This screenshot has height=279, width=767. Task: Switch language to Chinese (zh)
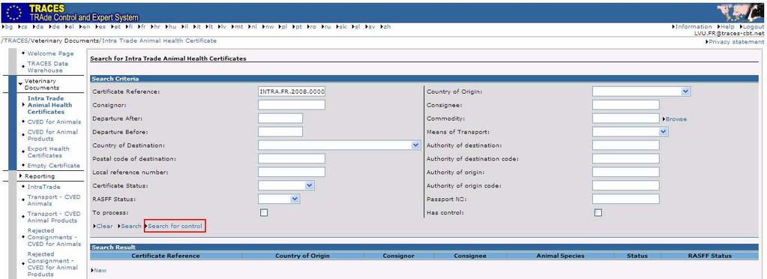[x=386, y=27]
